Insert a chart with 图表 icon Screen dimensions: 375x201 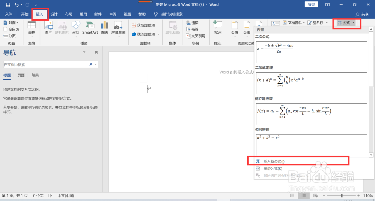coord(105,28)
